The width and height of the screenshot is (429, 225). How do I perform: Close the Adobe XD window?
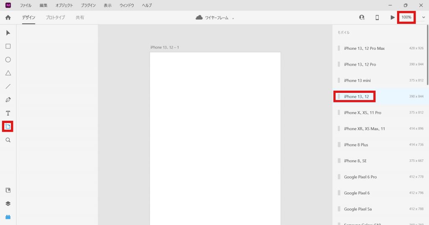tap(421, 5)
